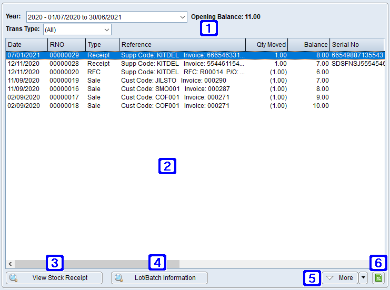Image resolution: width=390 pixels, height=290 pixels.
Task: Select sale row for JILSTO invoice 000290
Action: click(158, 81)
